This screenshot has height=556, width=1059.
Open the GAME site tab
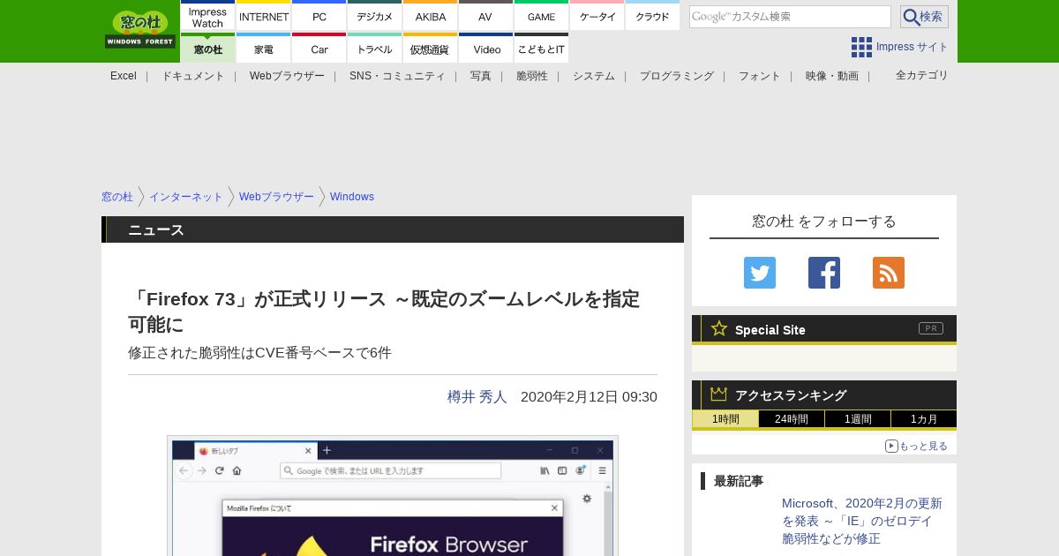(x=542, y=16)
